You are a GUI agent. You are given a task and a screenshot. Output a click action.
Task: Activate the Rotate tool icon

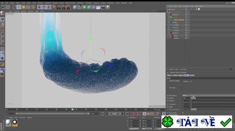[28, 7]
